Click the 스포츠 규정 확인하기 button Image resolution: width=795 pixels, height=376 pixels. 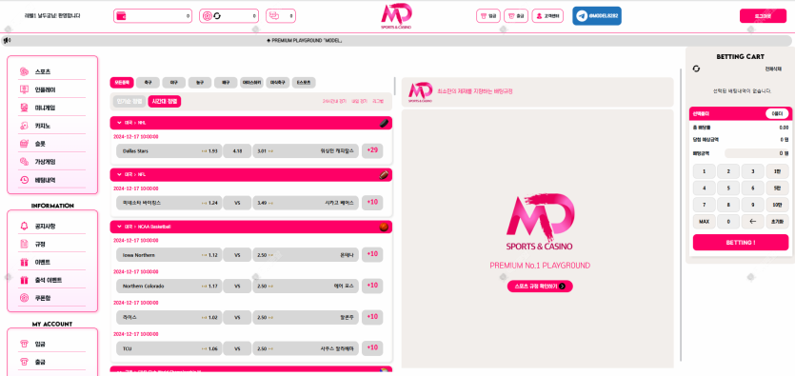click(x=540, y=287)
